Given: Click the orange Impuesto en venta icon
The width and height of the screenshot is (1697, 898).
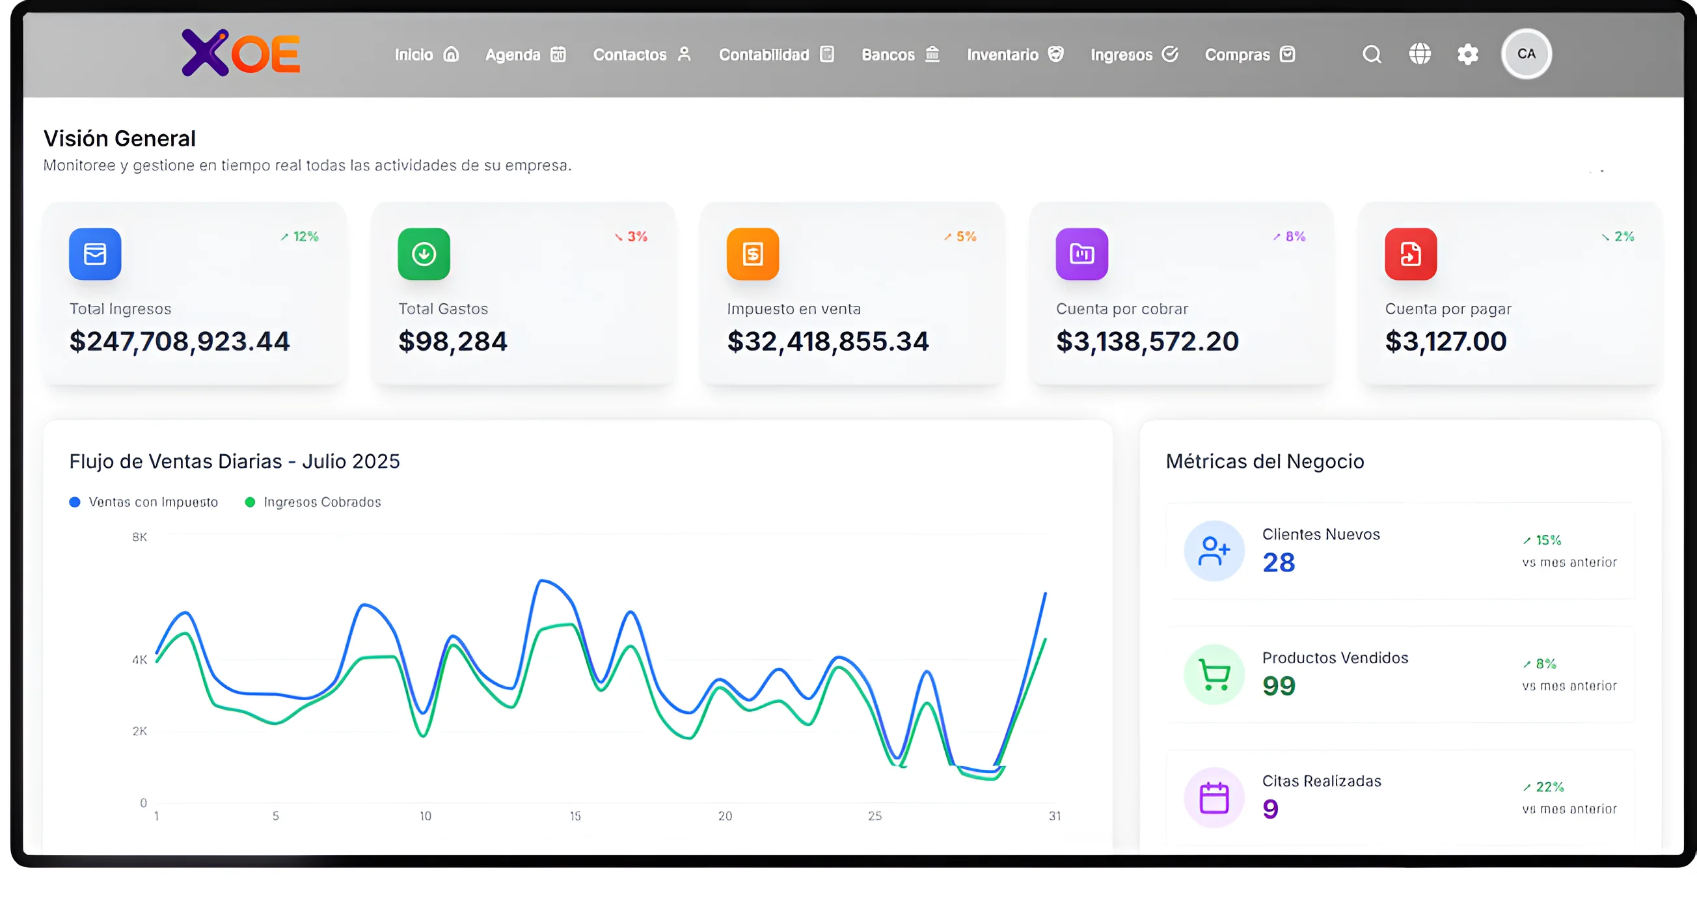Looking at the screenshot, I should (x=752, y=254).
